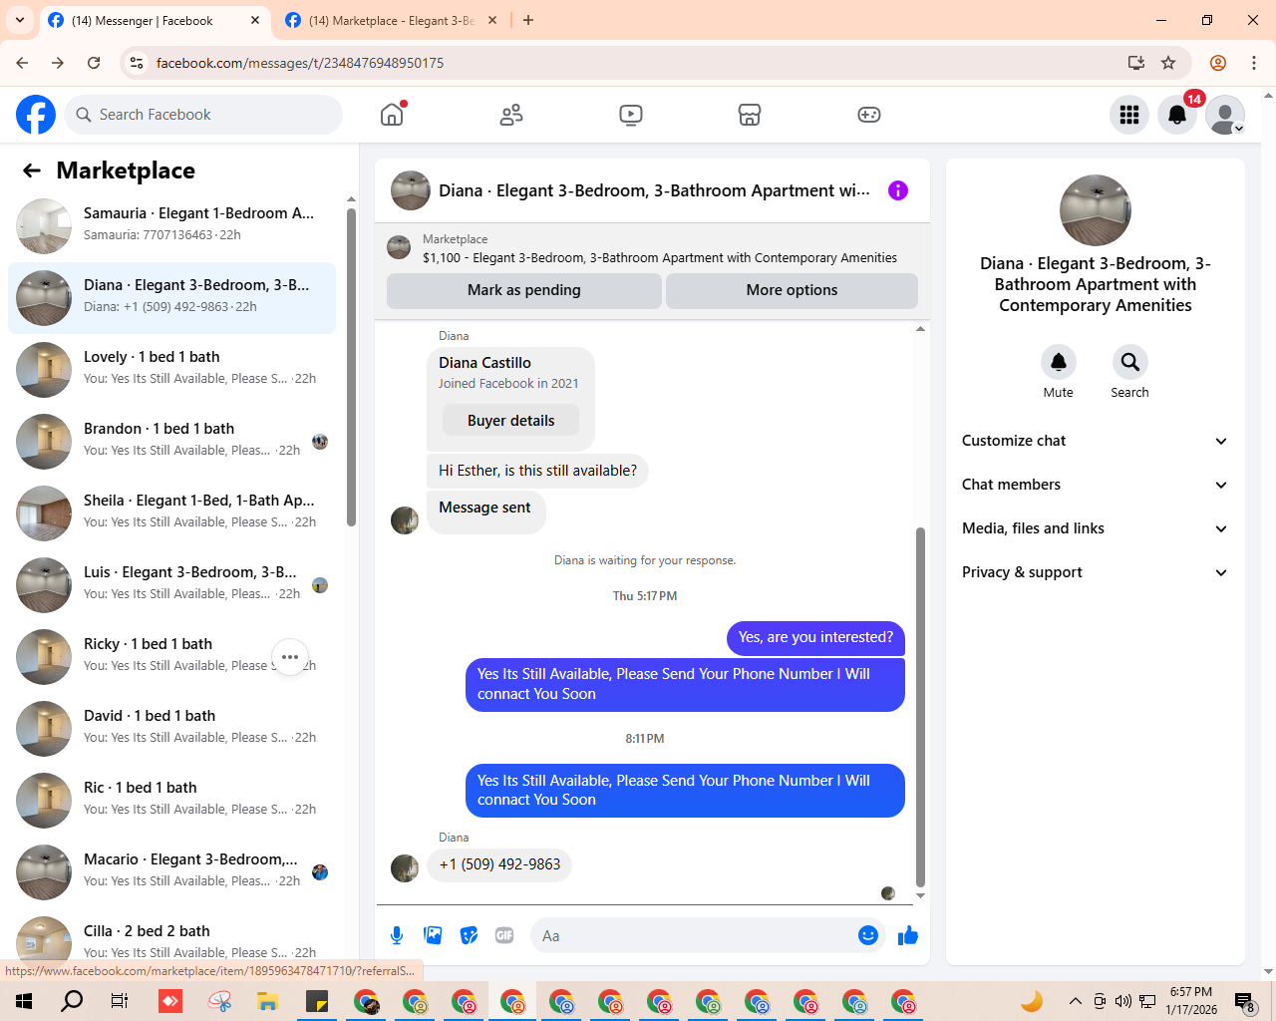Search in conversation magnifier icon

(x=1129, y=362)
